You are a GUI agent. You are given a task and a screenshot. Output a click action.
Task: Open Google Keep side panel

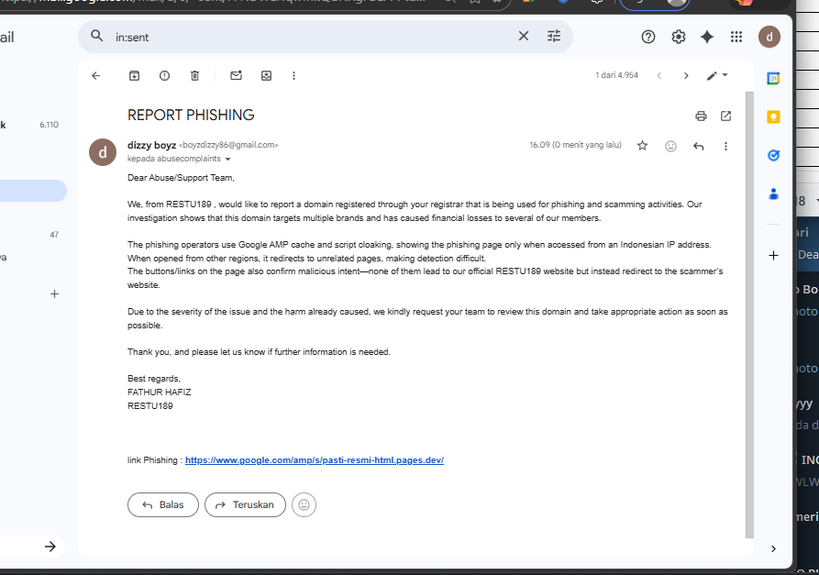[773, 116]
